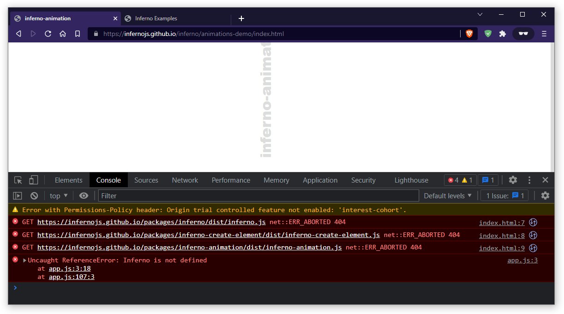
Task: Open DevTools settings gear
Action: (x=513, y=180)
